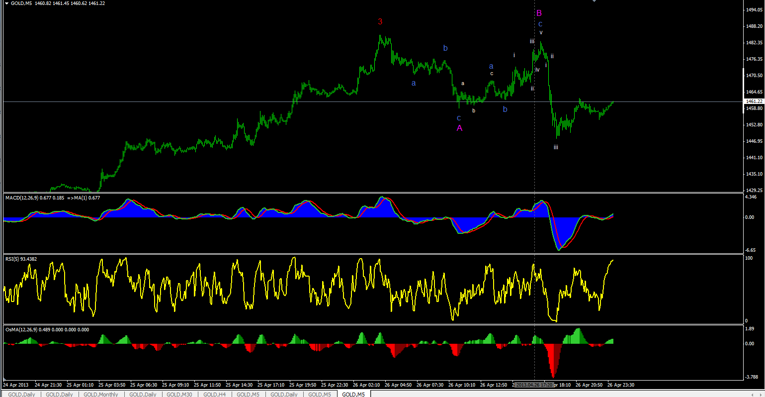
Task: Click the 1446.95 price axis value
Action: (x=754, y=141)
